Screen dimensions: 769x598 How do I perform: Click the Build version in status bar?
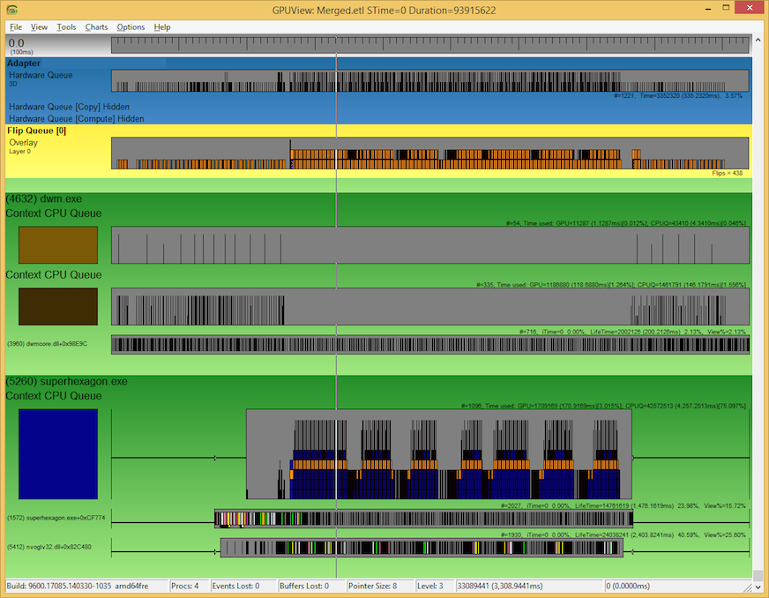pos(78,586)
